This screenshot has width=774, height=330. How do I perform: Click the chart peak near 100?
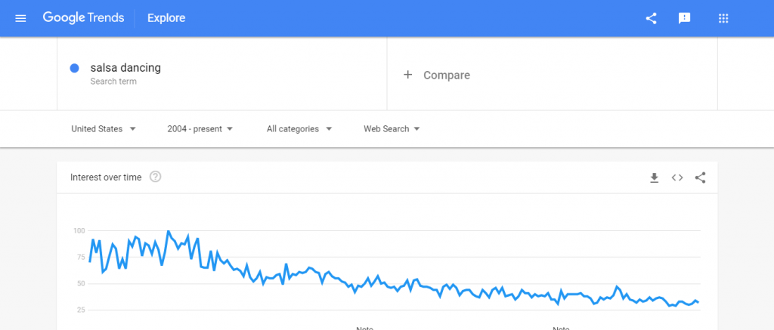pyautogui.click(x=168, y=231)
